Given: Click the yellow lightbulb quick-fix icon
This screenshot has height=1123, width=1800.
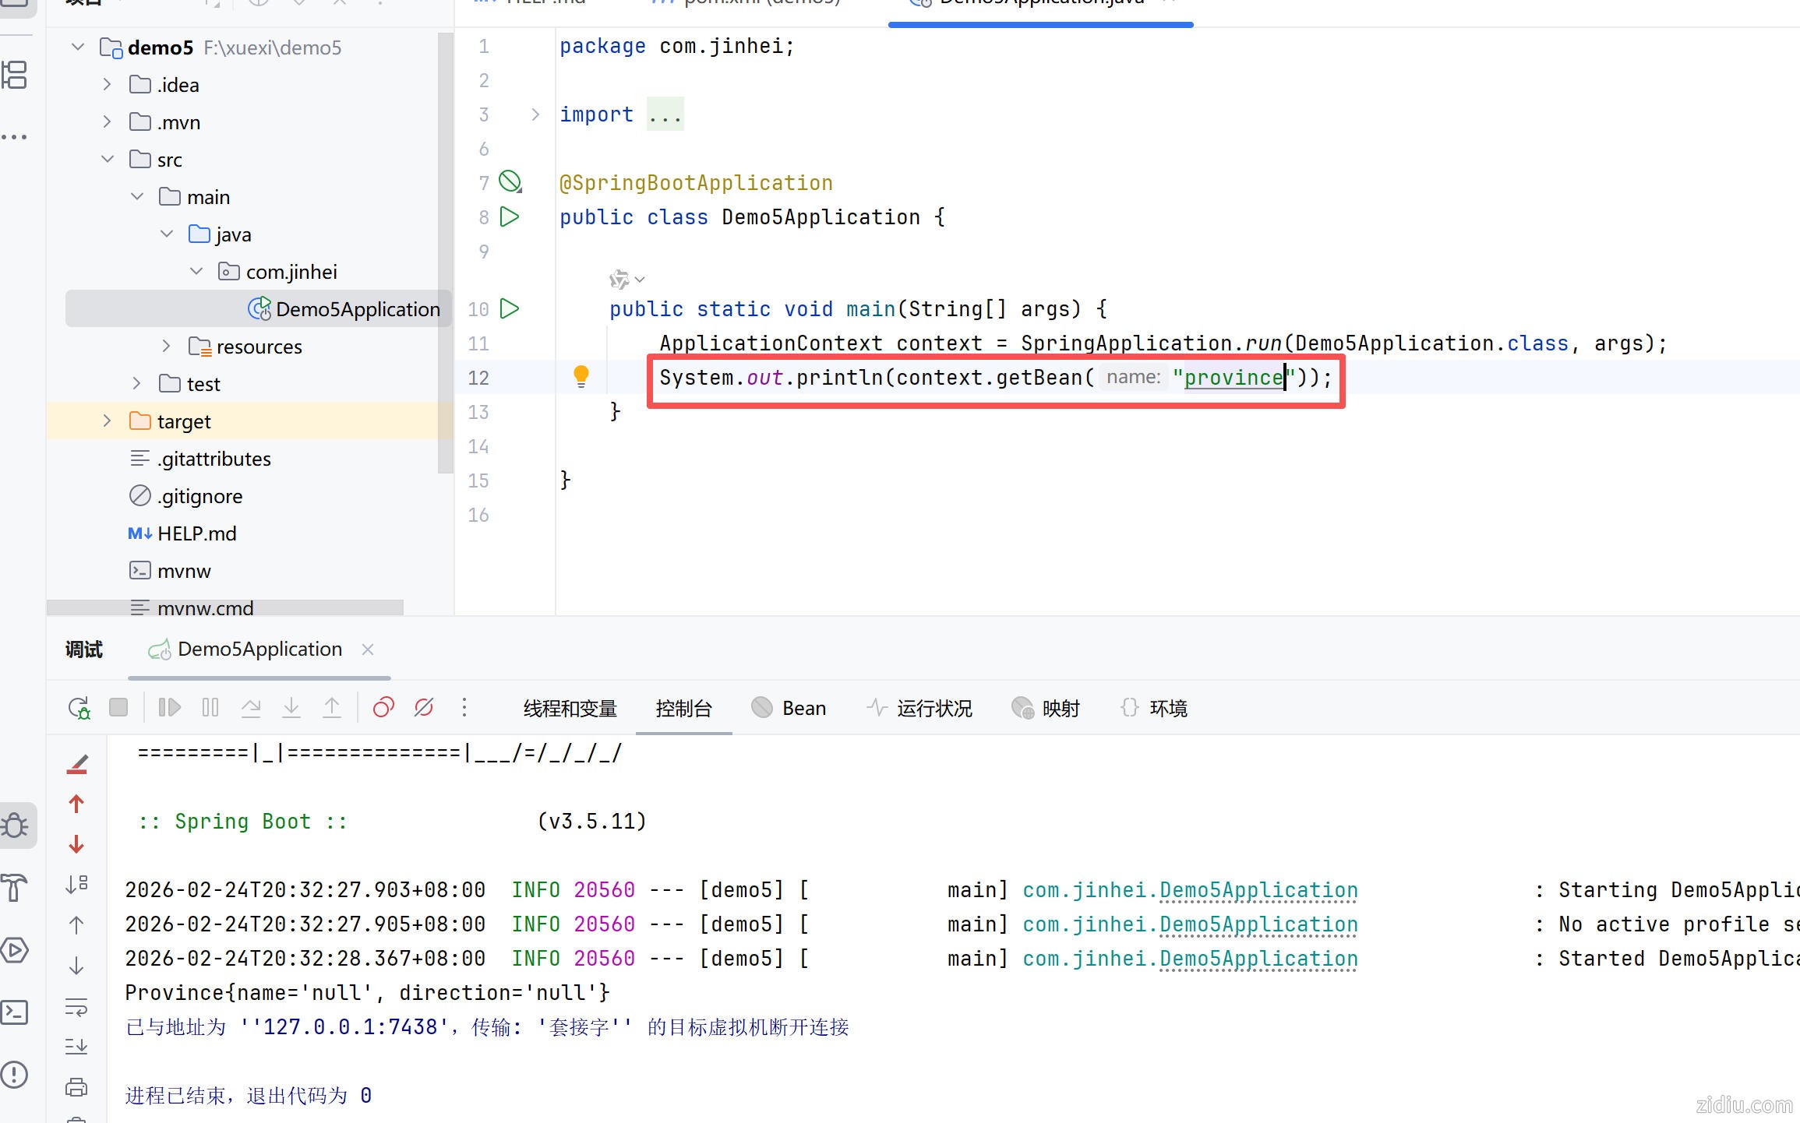Looking at the screenshot, I should (581, 376).
